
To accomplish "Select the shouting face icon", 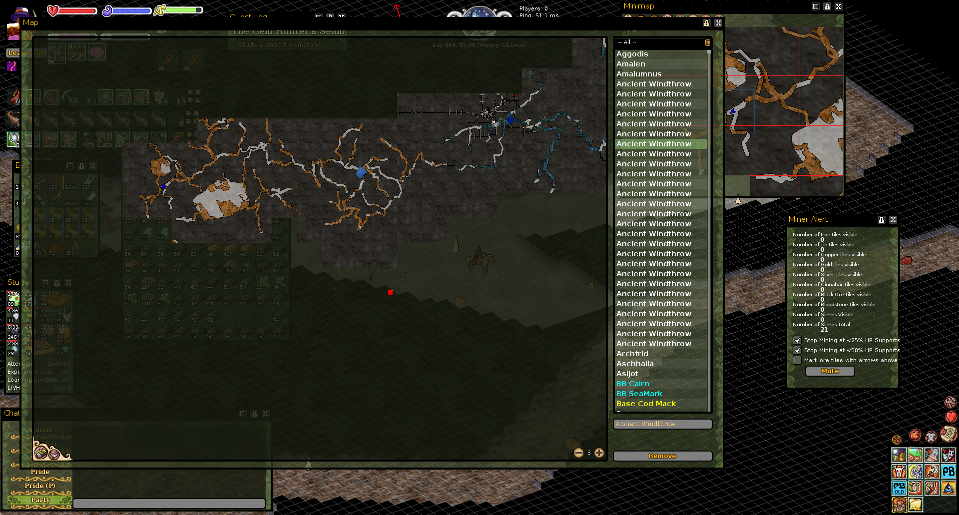I will [899, 505].
